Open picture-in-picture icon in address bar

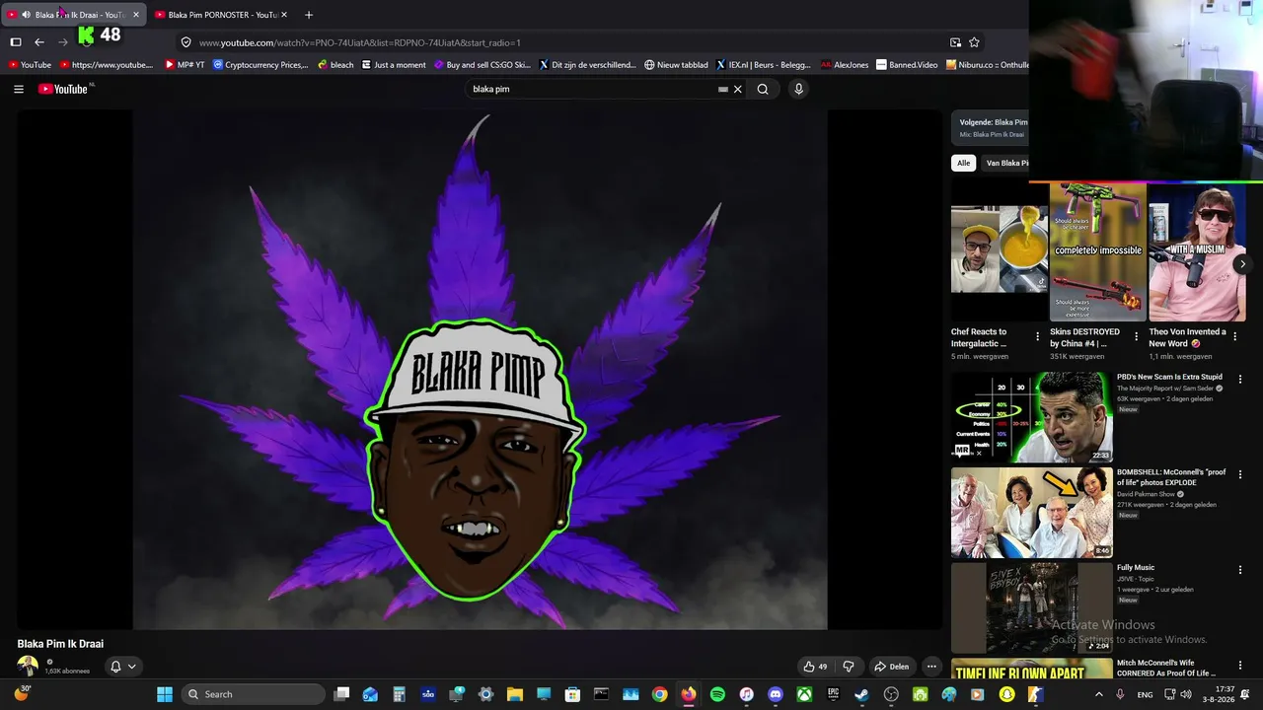pyautogui.click(x=955, y=42)
